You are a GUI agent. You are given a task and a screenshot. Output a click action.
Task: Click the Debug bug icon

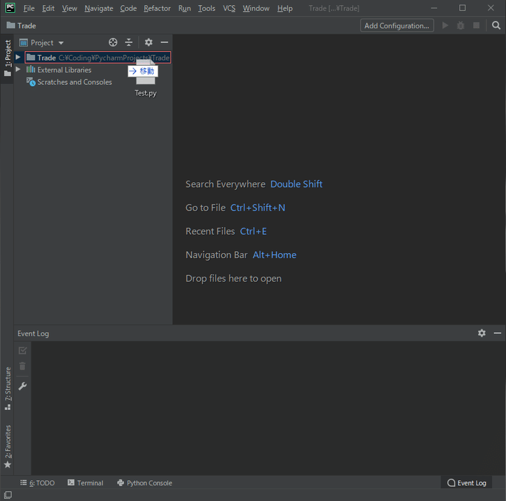[460, 25]
